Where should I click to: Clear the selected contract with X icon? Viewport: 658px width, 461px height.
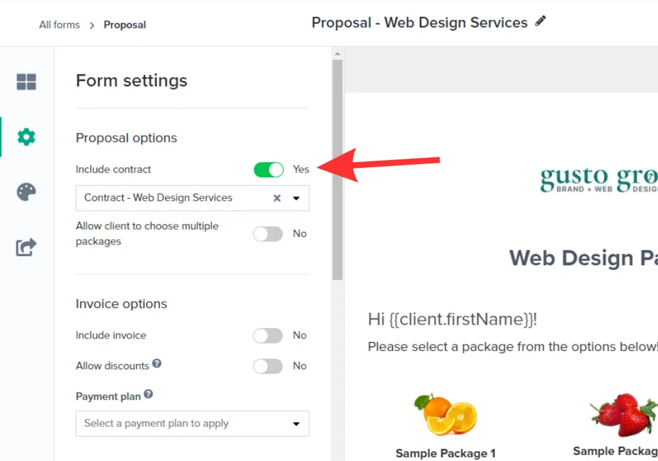[277, 198]
